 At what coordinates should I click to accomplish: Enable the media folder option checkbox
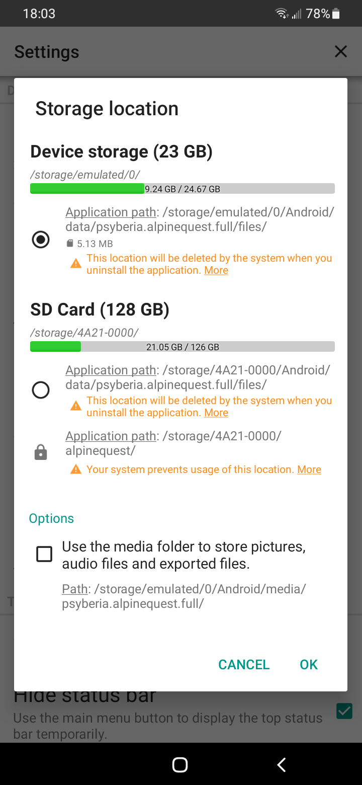44,555
